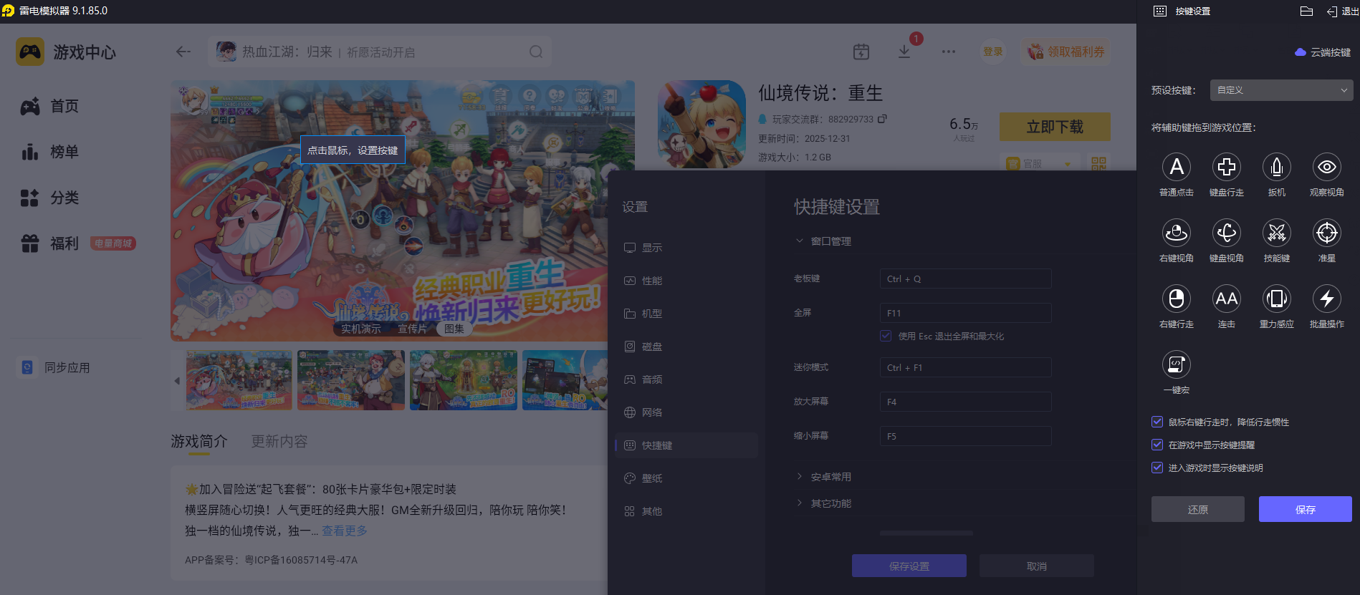The image size is (1360, 595).
Task: Select the 键盘行走 D-pad key icon
Action: [x=1226, y=167]
